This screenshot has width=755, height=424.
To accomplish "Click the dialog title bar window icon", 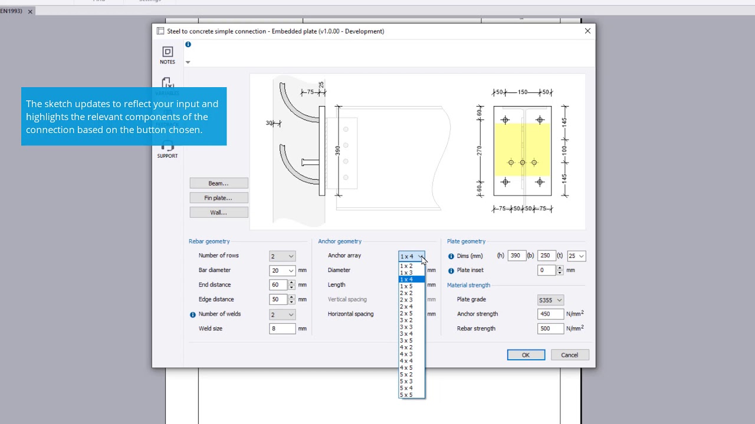I will coord(160,31).
